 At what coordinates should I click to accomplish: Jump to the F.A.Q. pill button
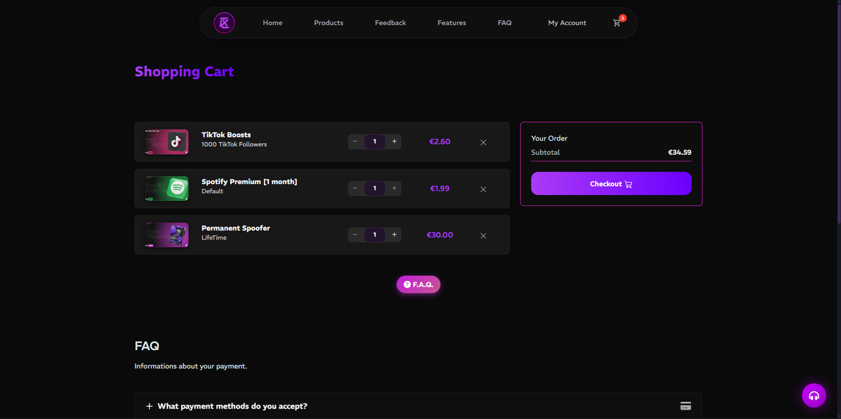tap(419, 284)
